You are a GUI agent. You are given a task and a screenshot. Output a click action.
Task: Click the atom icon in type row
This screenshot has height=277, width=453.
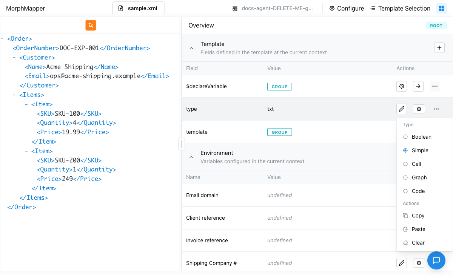pos(419,109)
